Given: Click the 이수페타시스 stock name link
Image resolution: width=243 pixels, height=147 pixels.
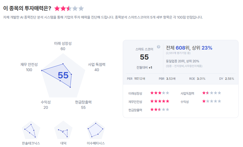Looking at the screenshot, I should [96, 143].
